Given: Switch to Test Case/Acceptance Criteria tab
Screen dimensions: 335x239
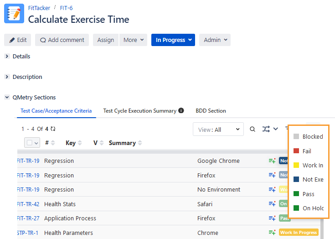Looking at the screenshot, I should coord(56,111).
